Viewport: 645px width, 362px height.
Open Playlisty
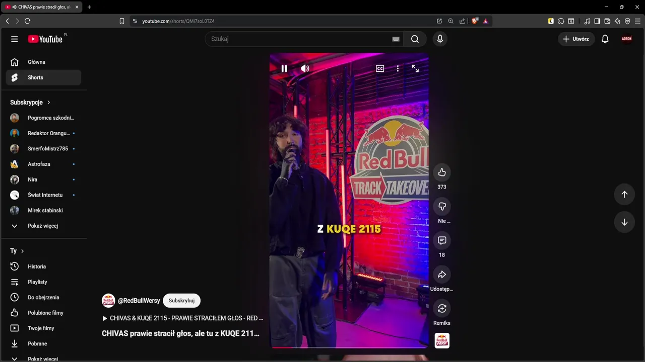point(43,282)
